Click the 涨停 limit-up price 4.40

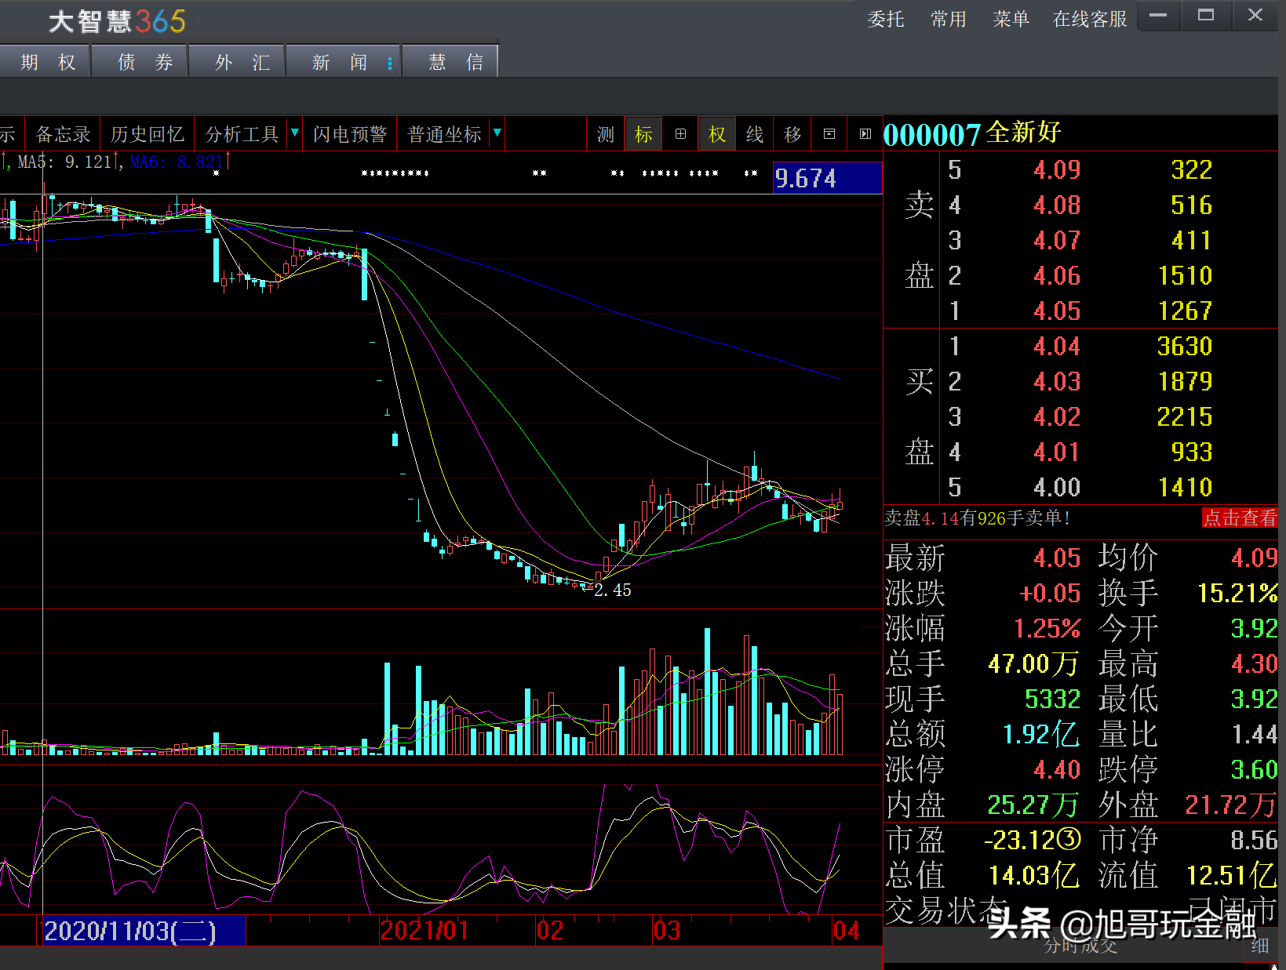[1057, 770]
